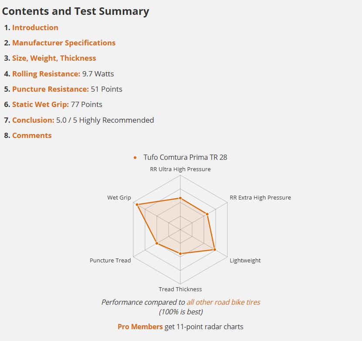Open the Conclusion link
362x341 pixels.
[33, 120]
